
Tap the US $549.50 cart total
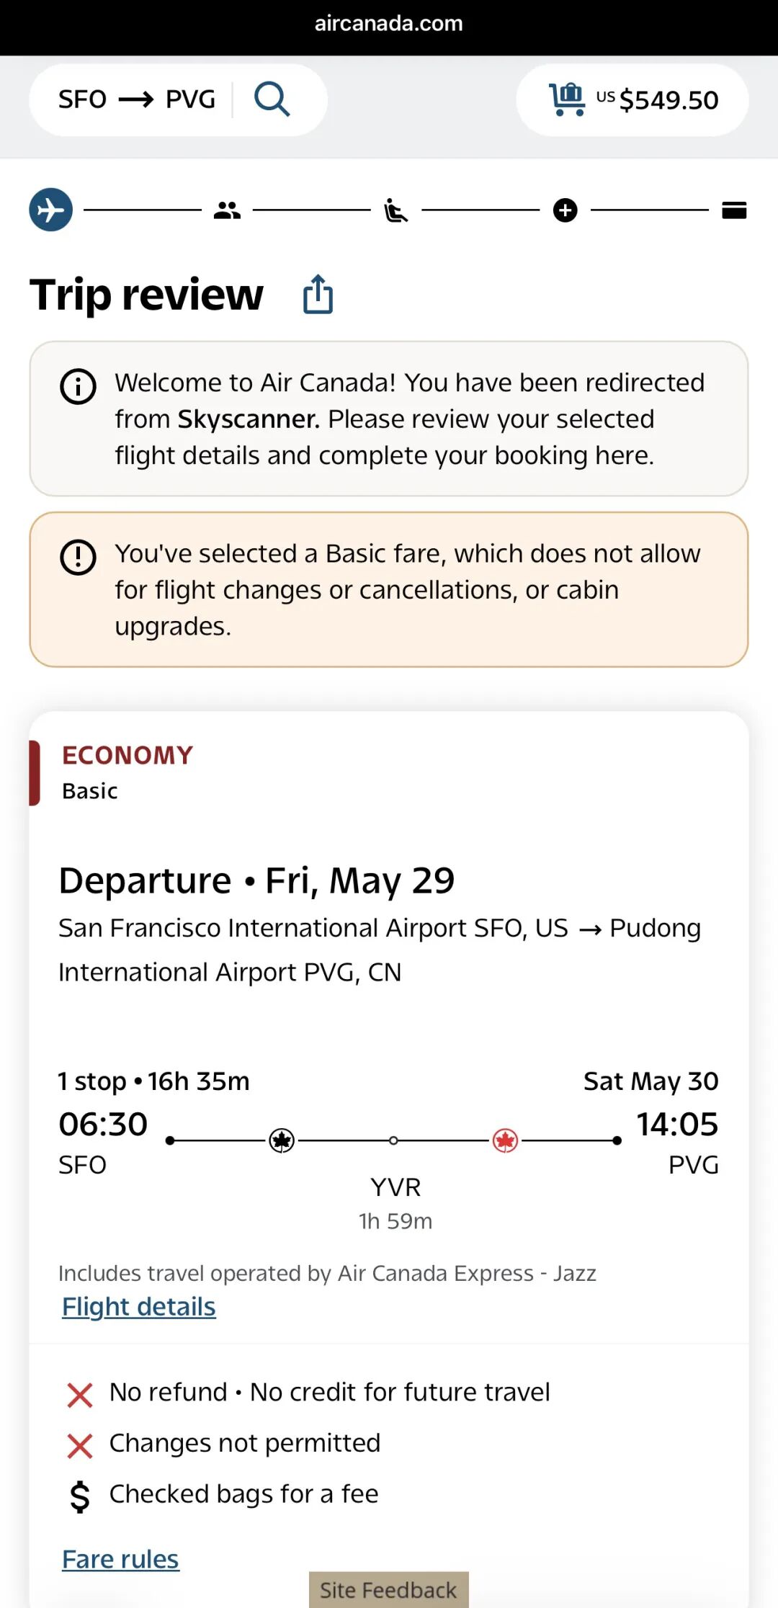(x=657, y=99)
